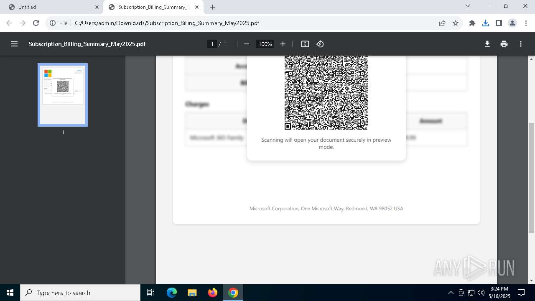Close the Untitled tab
Image resolution: width=535 pixels, height=301 pixels.
click(97, 7)
